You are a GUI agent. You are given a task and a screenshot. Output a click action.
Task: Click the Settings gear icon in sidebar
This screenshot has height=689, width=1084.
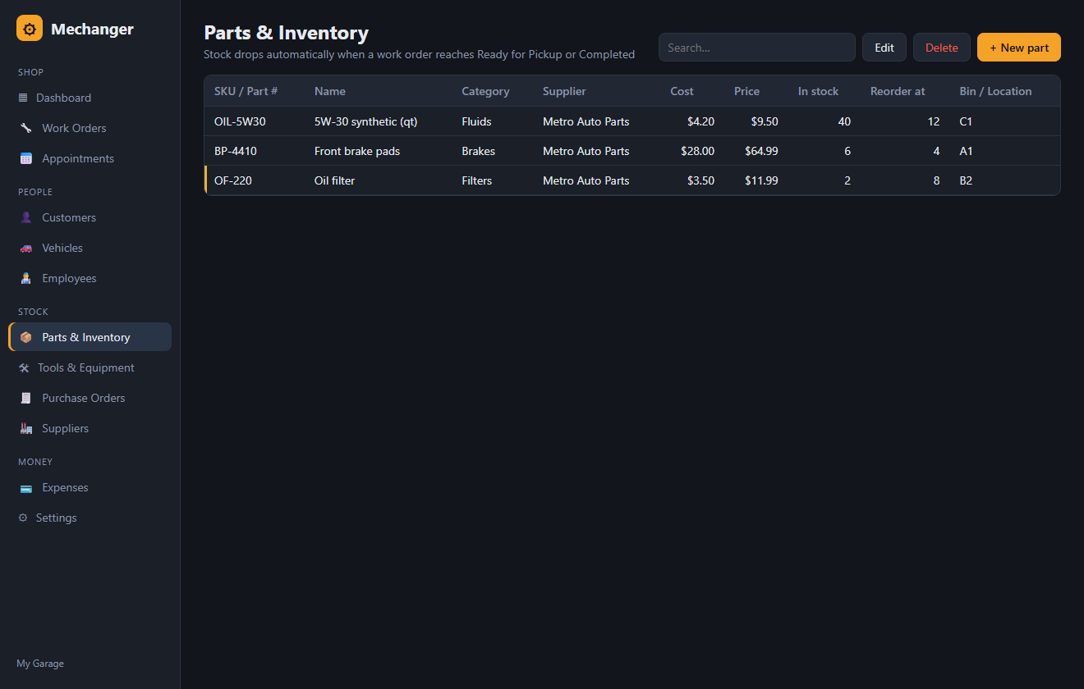(x=23, y=518)
